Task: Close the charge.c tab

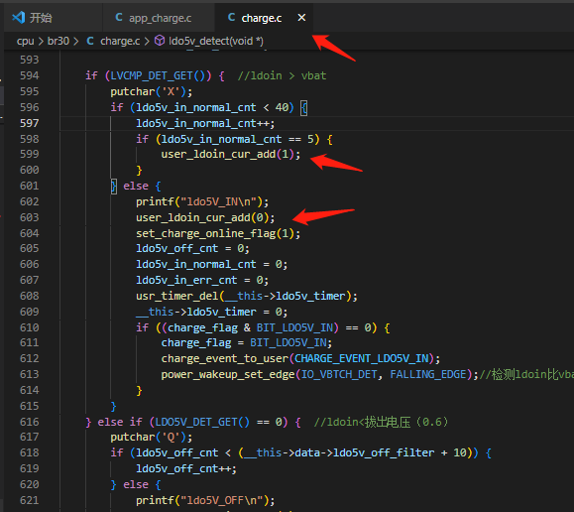Action: point(301,18)
